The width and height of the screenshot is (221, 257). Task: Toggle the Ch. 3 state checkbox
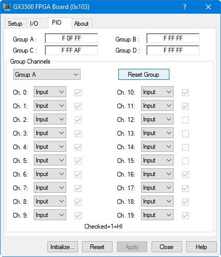coord(78,133)
